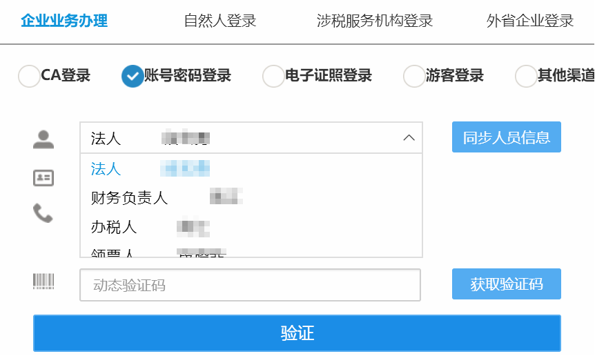Viewport: 595px width, 356px height.
Task: Choose the 游客登录 radio option
Action: [414, 76]
